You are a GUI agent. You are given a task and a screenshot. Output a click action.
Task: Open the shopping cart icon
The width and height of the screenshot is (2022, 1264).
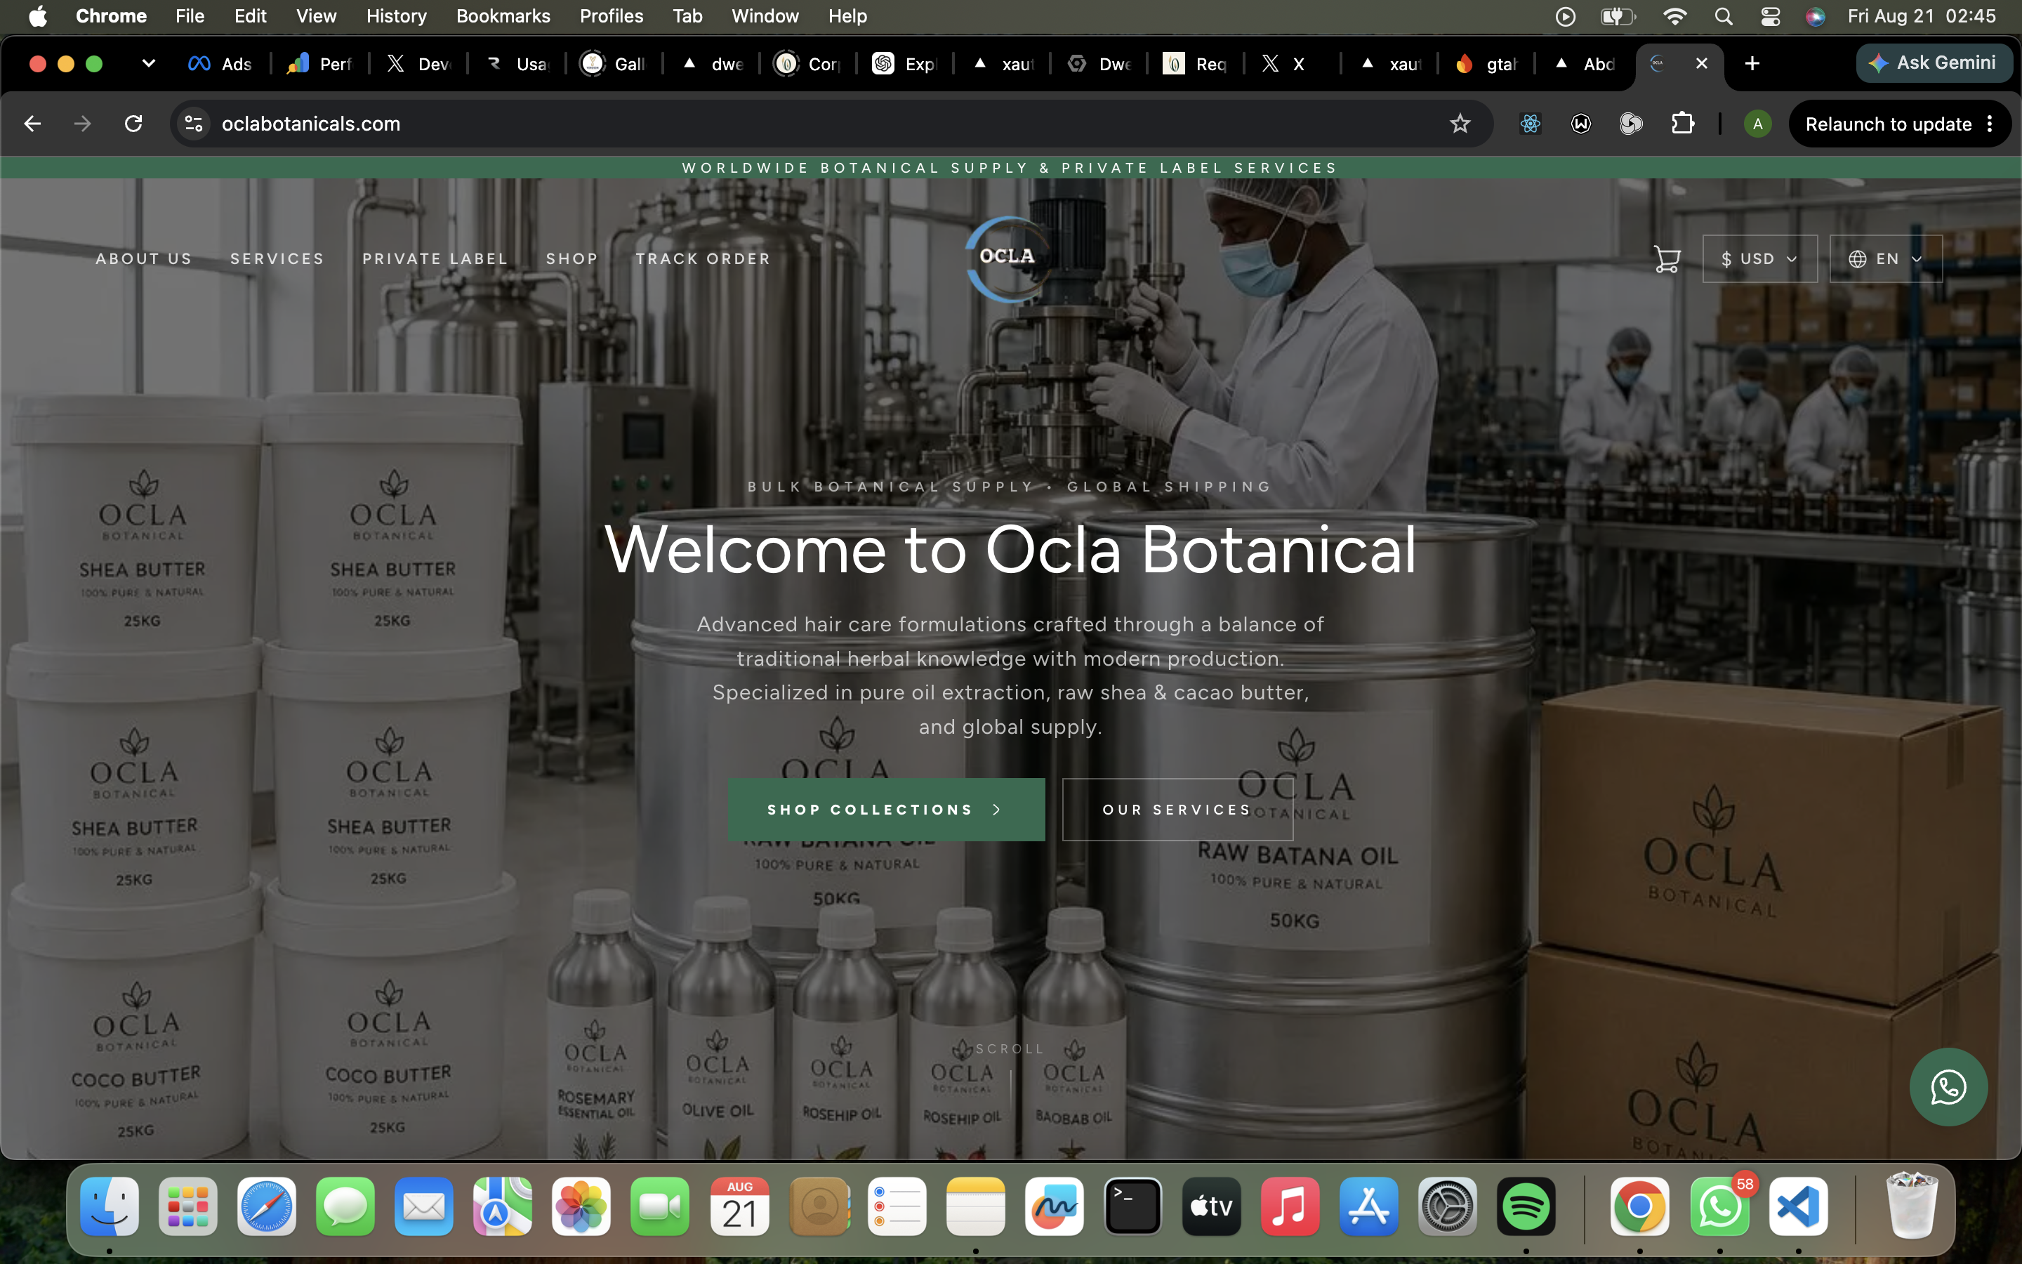[x=1667, y=259]
